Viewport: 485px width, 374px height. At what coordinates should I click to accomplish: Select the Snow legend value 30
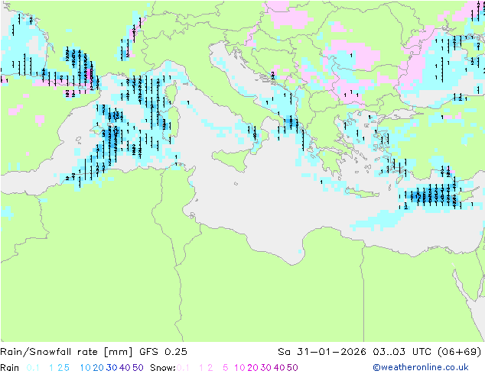(266, 368)
